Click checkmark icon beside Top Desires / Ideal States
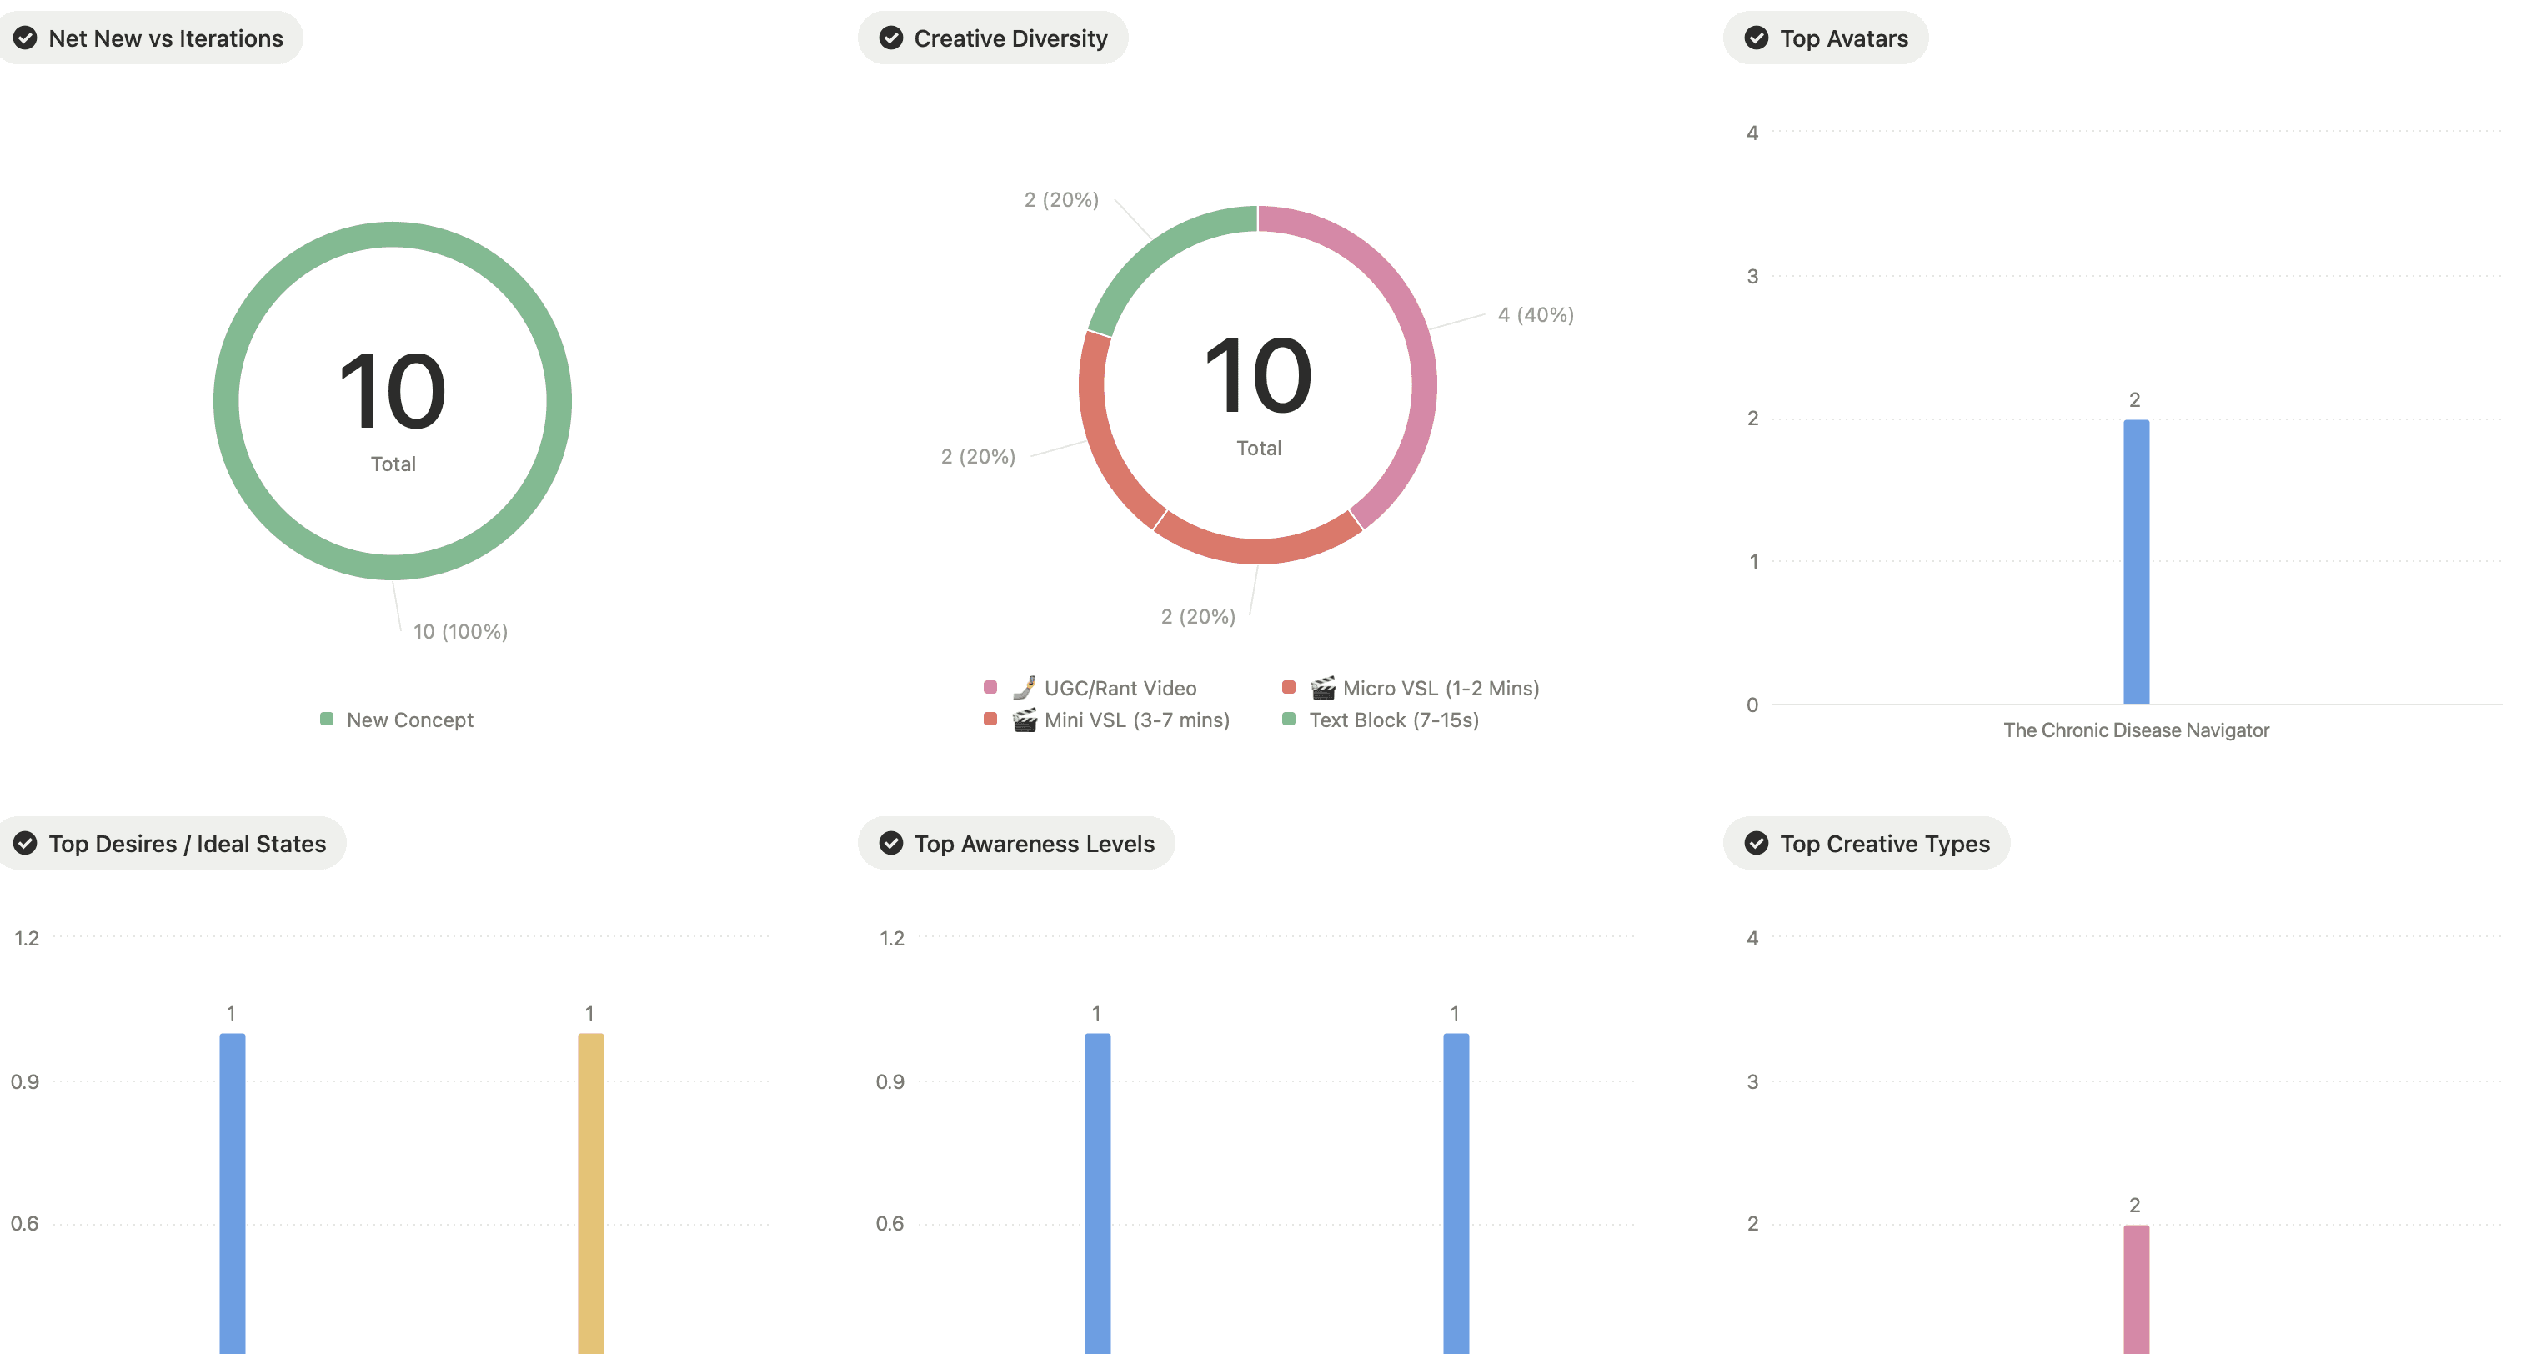The width and height of the screenshot is (2521, 1354). pos(26,843)
